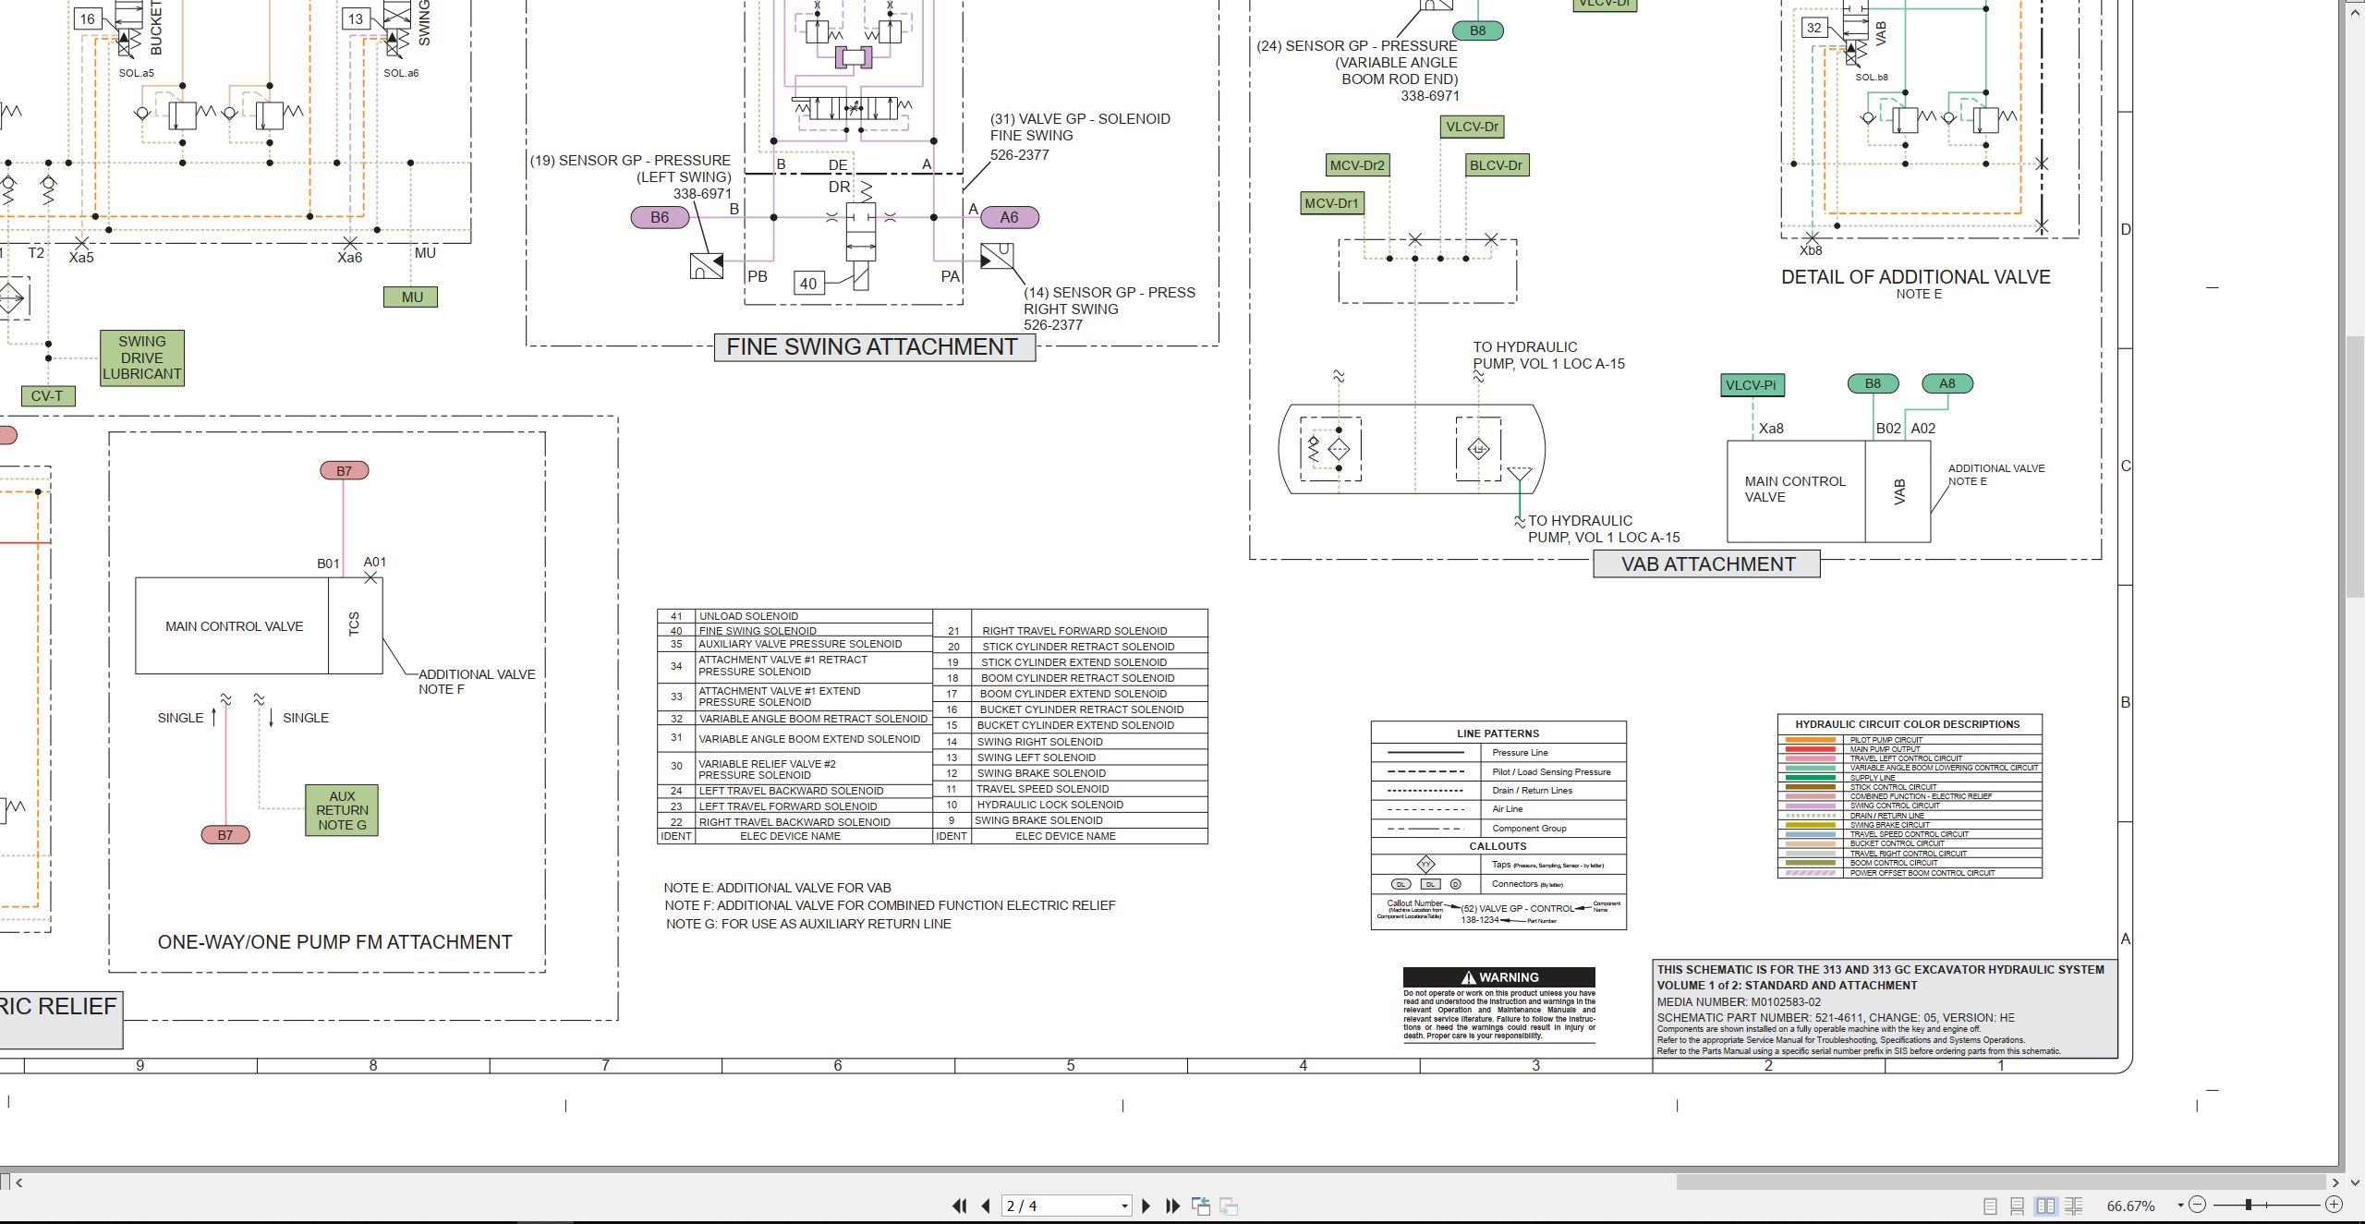Switch to two-page facing layout
This screenshot has width=2365, height=1224.
(2045, 1206)
